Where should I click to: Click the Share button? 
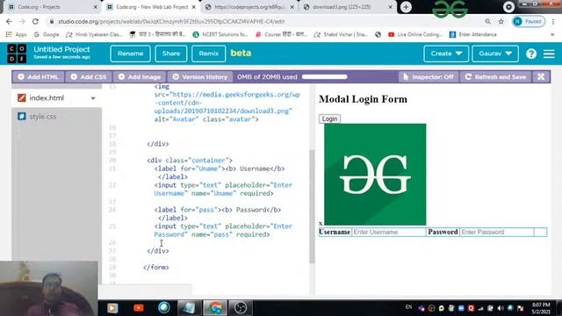[x=171, y=54]
